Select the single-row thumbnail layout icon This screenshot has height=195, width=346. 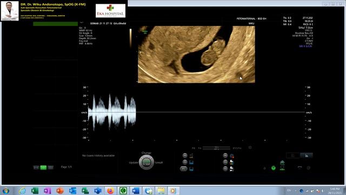click(36, 167)
